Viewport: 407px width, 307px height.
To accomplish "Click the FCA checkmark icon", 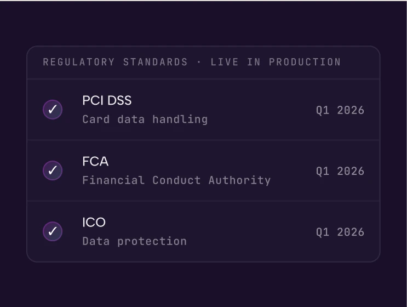I will pyautogui.click(x=53, y=170).
